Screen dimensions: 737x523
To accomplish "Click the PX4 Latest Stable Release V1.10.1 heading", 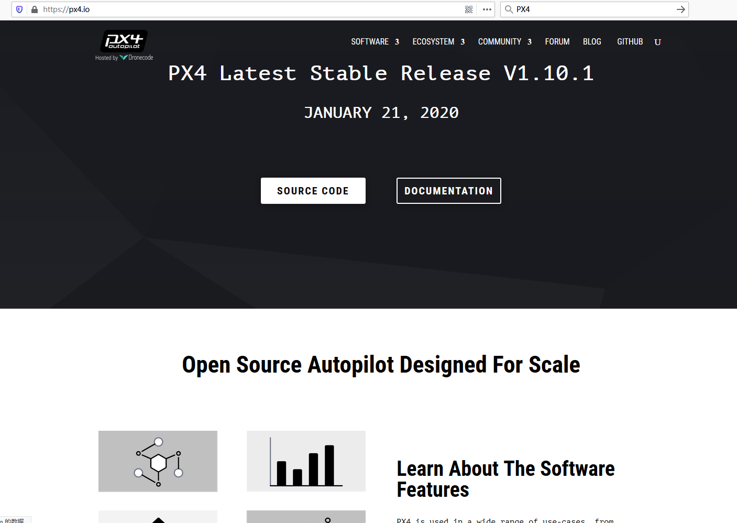I will pos(381,73).
